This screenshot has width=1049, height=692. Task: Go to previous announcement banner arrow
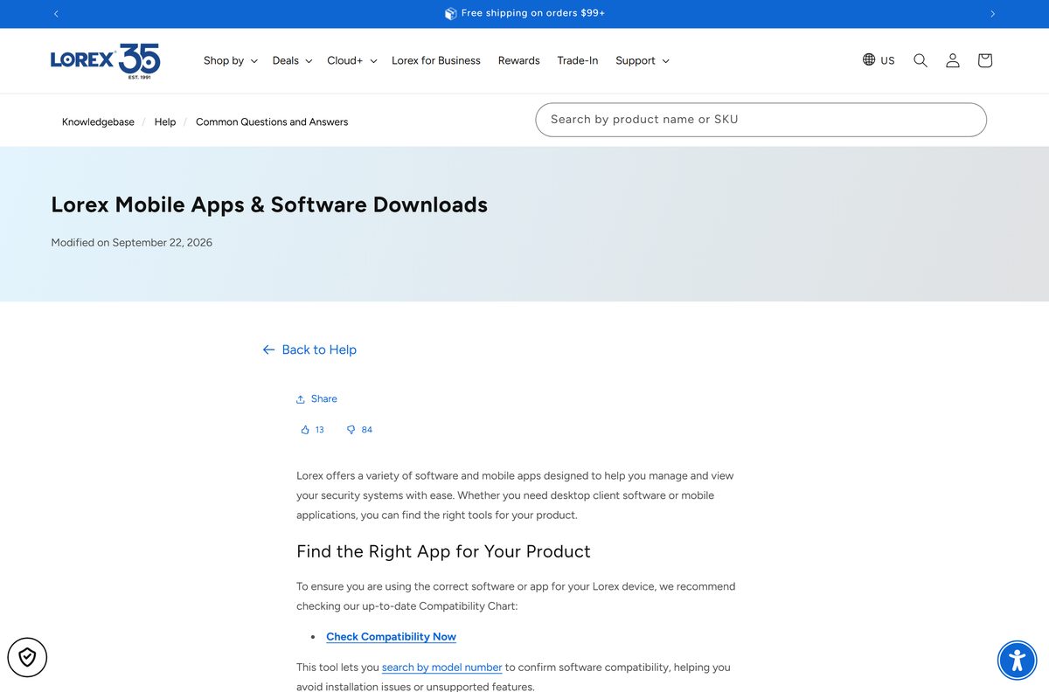tap(57, 13)
